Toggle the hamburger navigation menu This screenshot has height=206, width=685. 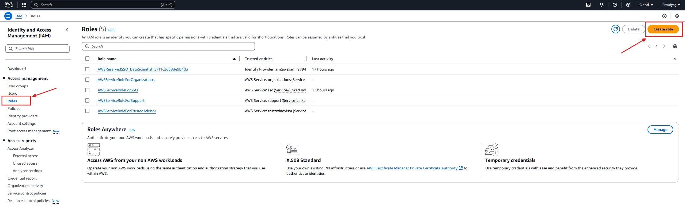(x=8, y=16)
